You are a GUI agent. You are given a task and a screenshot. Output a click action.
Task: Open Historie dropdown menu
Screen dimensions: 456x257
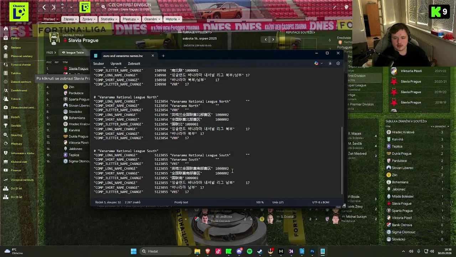173,19
